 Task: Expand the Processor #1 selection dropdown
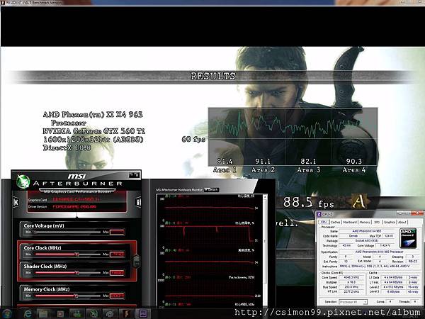353,302
